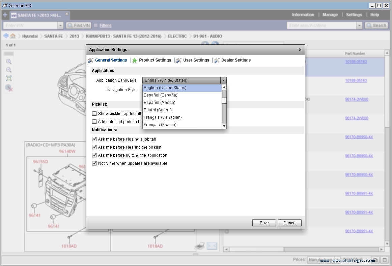Print the diagram using the printer icon
Screen dimensions: 392x266
point(199,246)
